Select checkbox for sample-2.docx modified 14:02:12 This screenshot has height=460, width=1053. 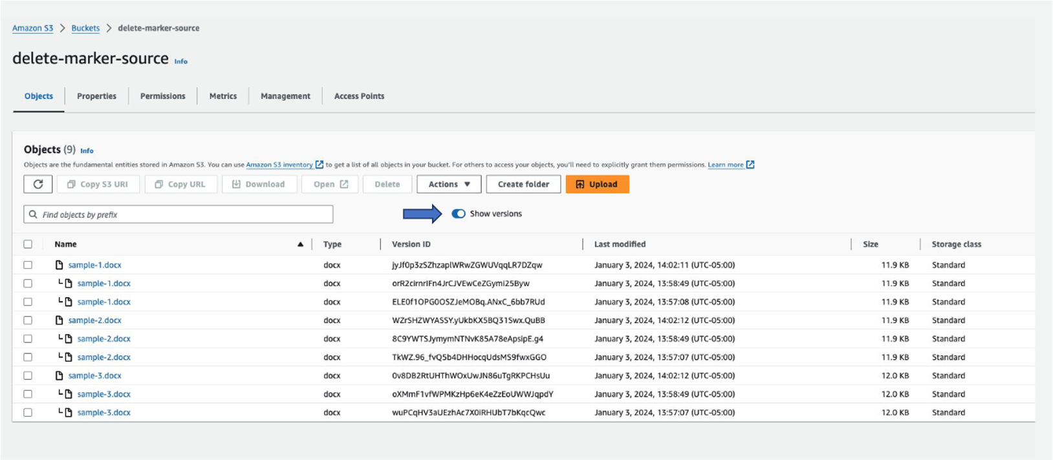(28, 320)
